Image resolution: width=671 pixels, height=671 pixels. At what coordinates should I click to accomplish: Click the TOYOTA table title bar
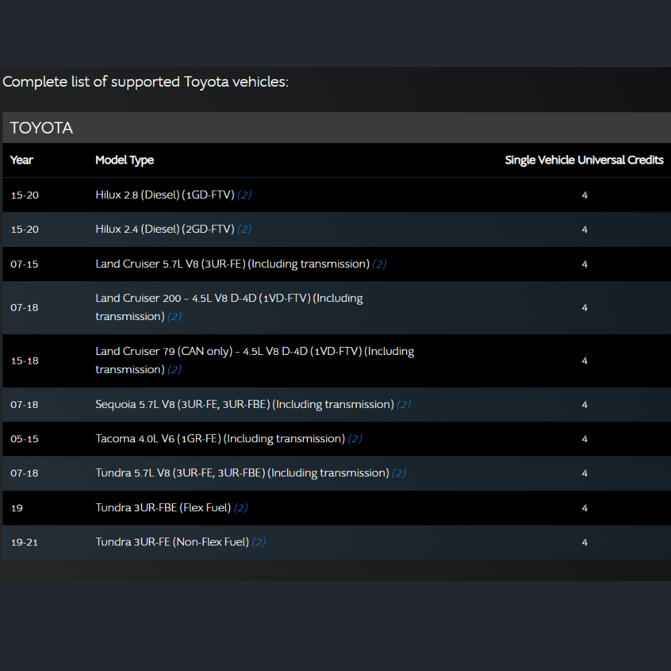(337, 127)
